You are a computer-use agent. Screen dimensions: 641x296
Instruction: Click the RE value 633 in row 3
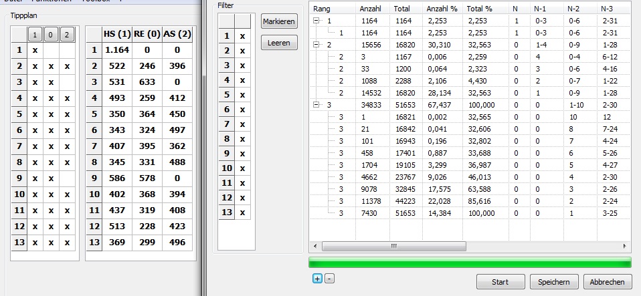tap(147, 82)
